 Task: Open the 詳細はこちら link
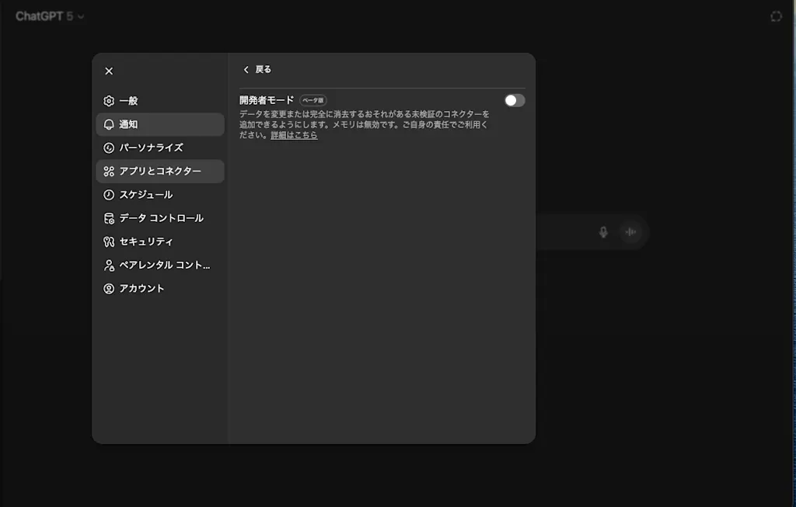[294, 135]
